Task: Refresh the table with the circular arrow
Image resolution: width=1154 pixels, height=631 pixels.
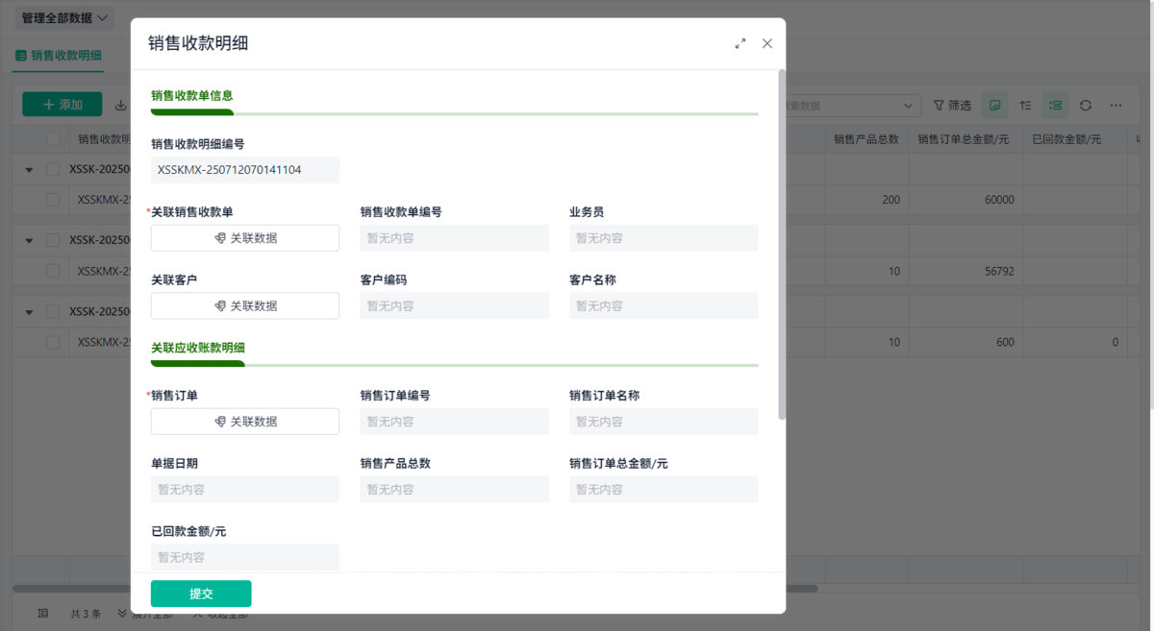Action: [1086, 105]
